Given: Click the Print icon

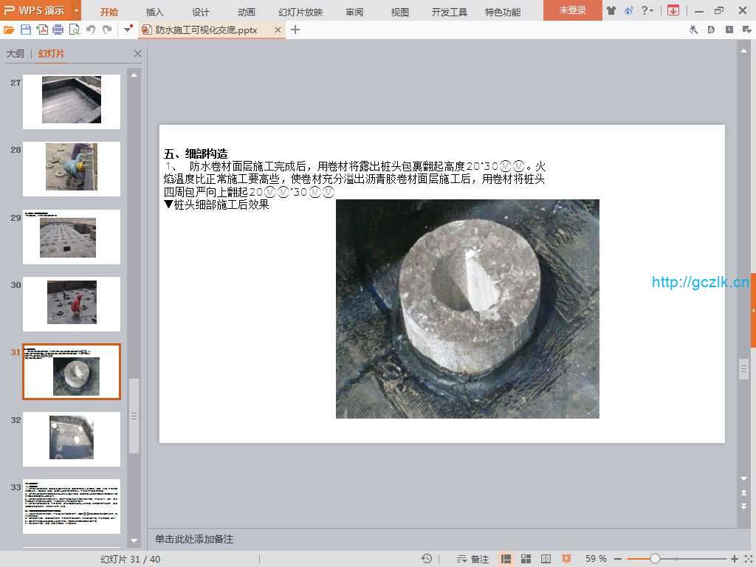Looking at the screenshot, I should click(58, 30).
